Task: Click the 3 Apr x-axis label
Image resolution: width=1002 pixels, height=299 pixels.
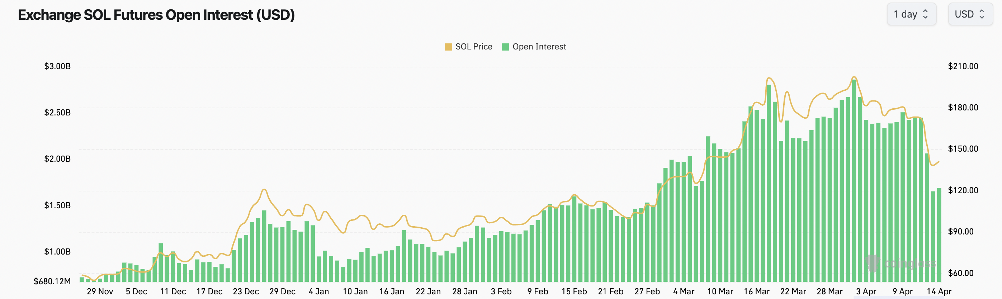Action: 866,291
